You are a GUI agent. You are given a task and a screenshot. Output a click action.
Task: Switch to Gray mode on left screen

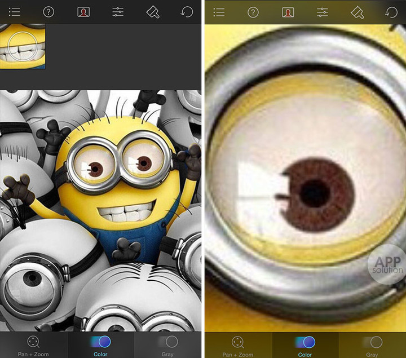click(x=167, y=345)
